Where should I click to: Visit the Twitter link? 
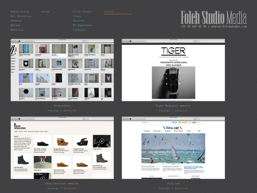click(x=78, y=21)
